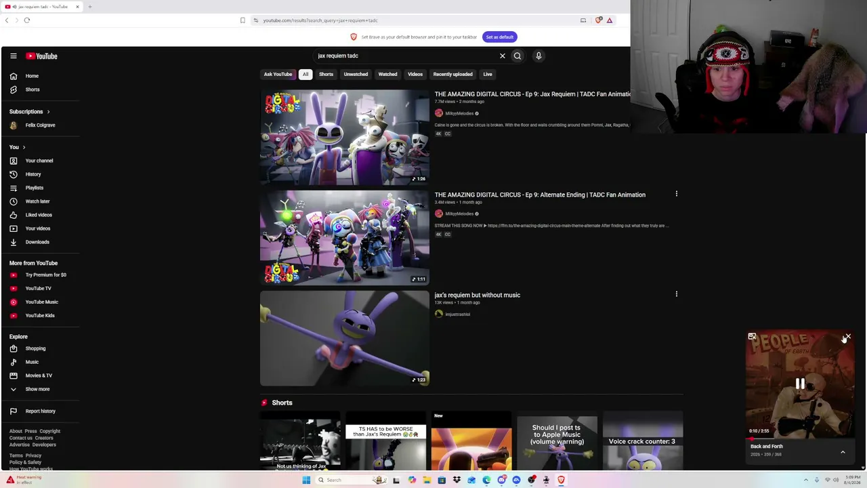Expand the Subscriptions section
Screen dimensions: 867x488
tap(30, 111)
